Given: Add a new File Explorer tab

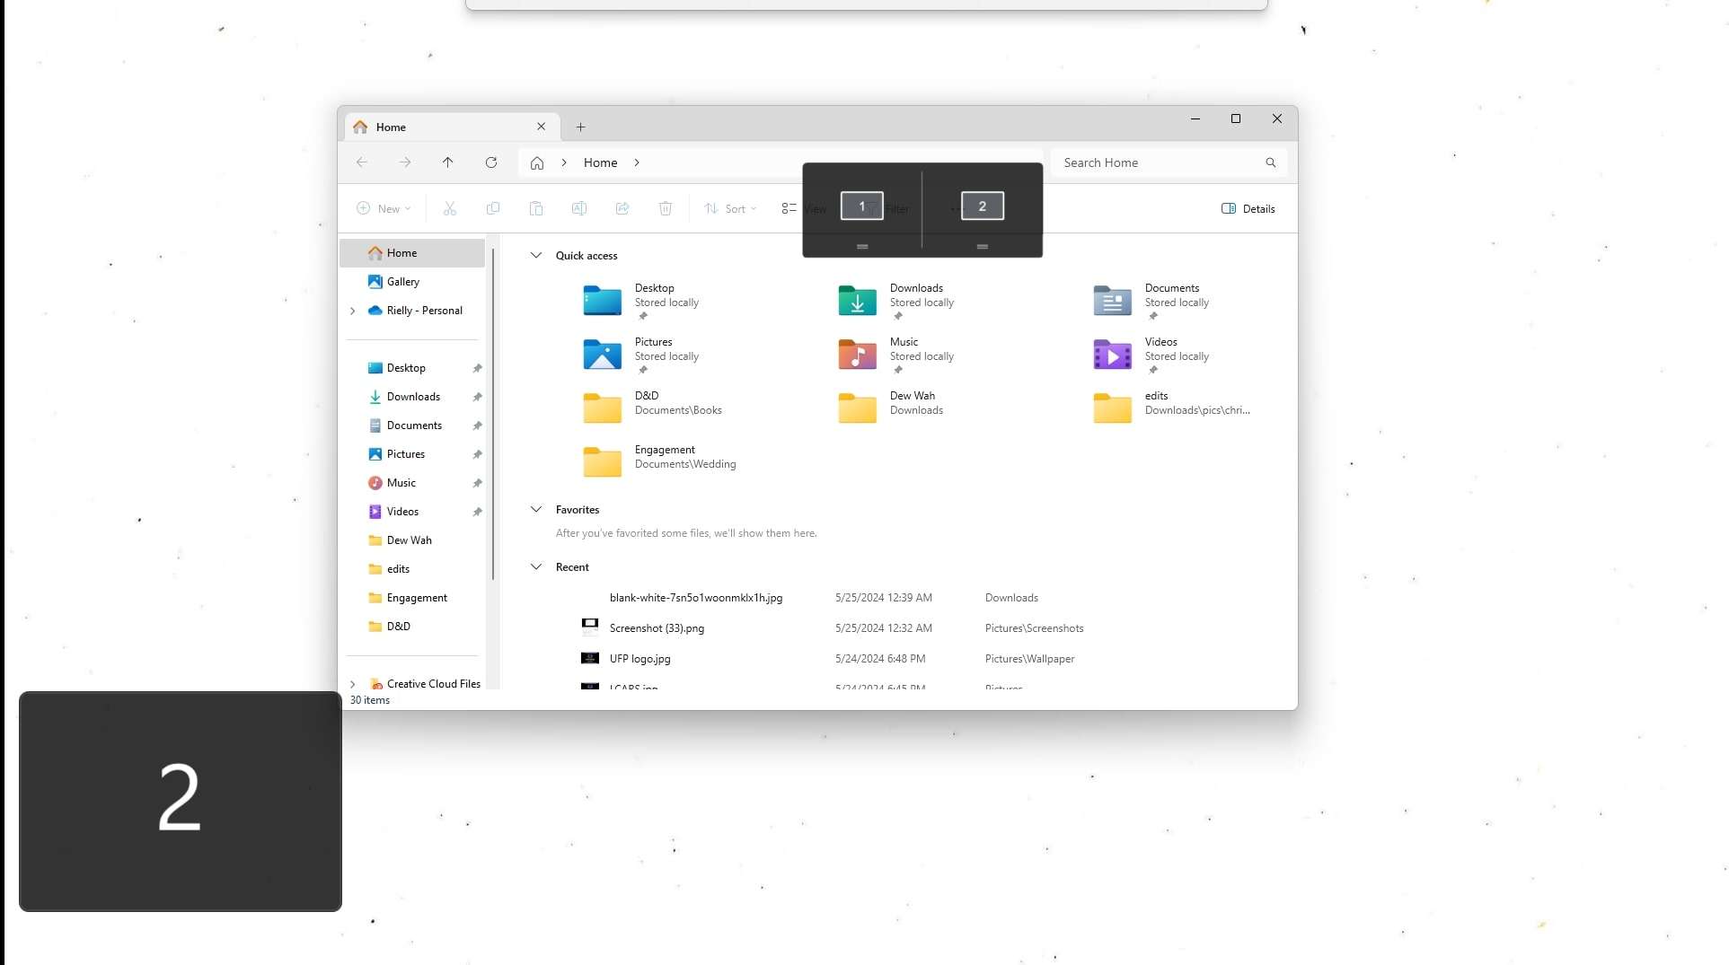Looking at the screenshot, I should [x=580, y=127].
